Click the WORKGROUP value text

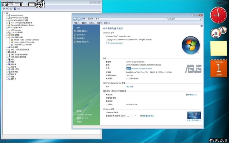[132, 104]
